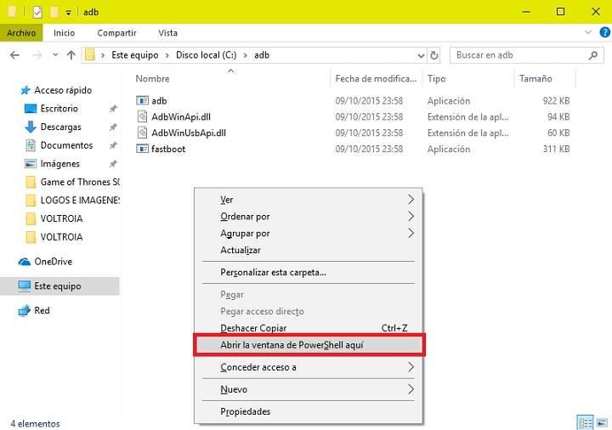The width and height of the screenshot is (612, 430).
Task: Expand the Conceder acceso a submenu arrow
Action: pyautogui.click(x=411, y=367)
